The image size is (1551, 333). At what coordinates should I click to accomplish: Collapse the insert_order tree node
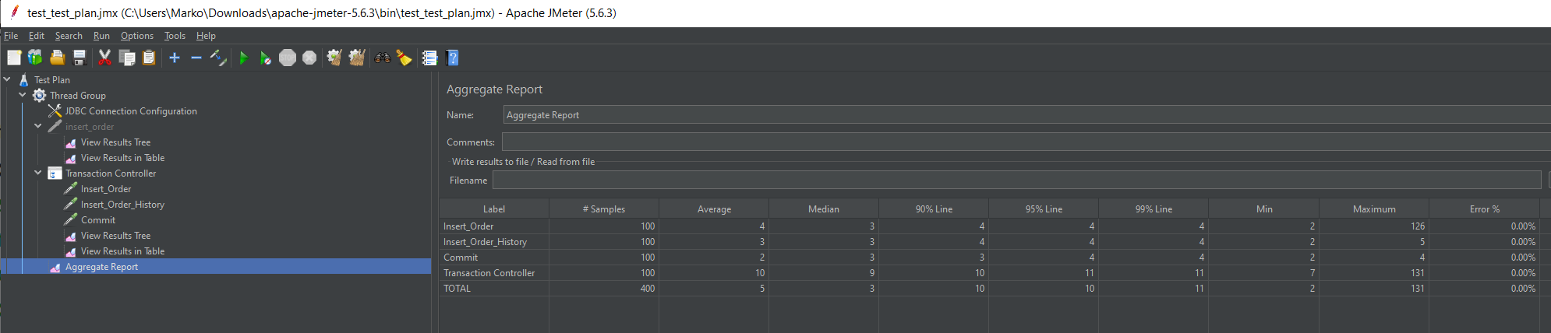coord(38,126)
